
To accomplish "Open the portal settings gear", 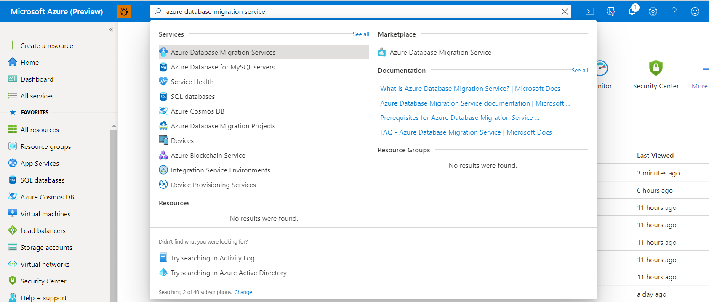I will [x=653, y=11].
